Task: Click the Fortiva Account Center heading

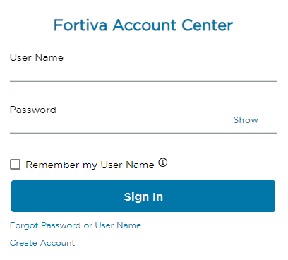Action: click(x=143, y=25)
